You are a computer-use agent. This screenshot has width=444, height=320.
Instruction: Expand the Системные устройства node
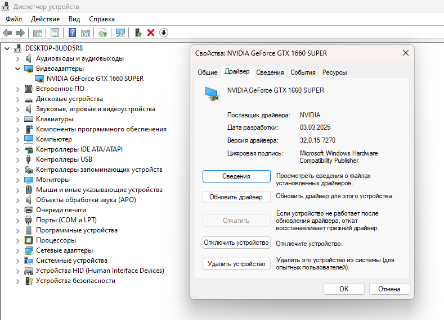18,260
